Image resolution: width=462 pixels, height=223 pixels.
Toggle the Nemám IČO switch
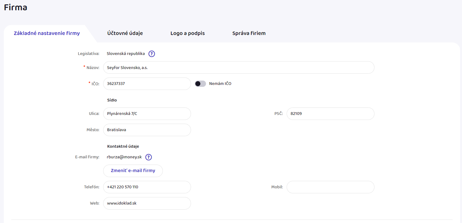click(200, 84)
